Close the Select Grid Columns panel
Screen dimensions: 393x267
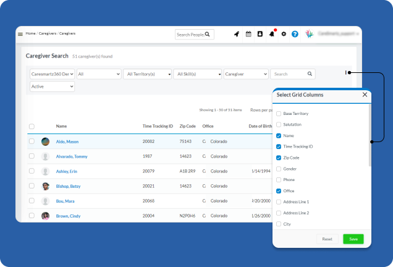pos(365,95)
